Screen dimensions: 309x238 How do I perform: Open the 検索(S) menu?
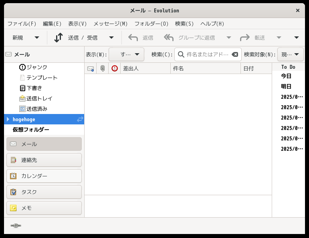coord(184,24)
